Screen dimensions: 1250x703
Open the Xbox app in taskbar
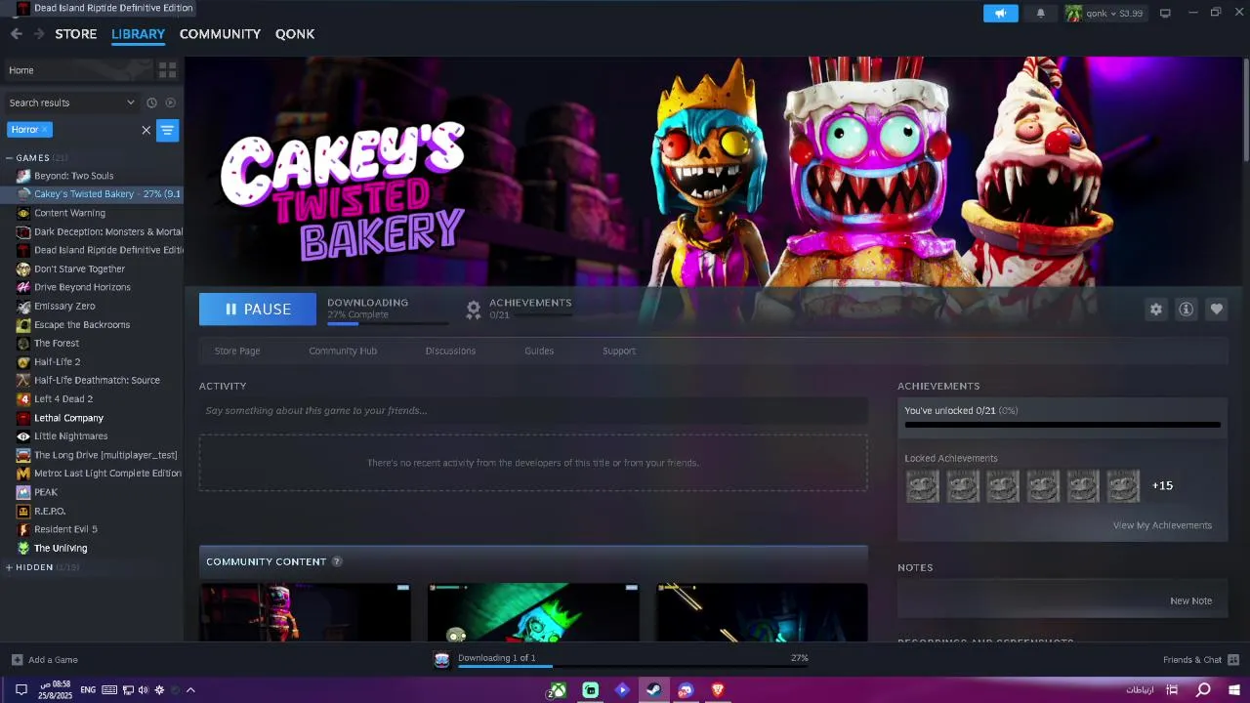pyautogui.click(x=557, y=690)
